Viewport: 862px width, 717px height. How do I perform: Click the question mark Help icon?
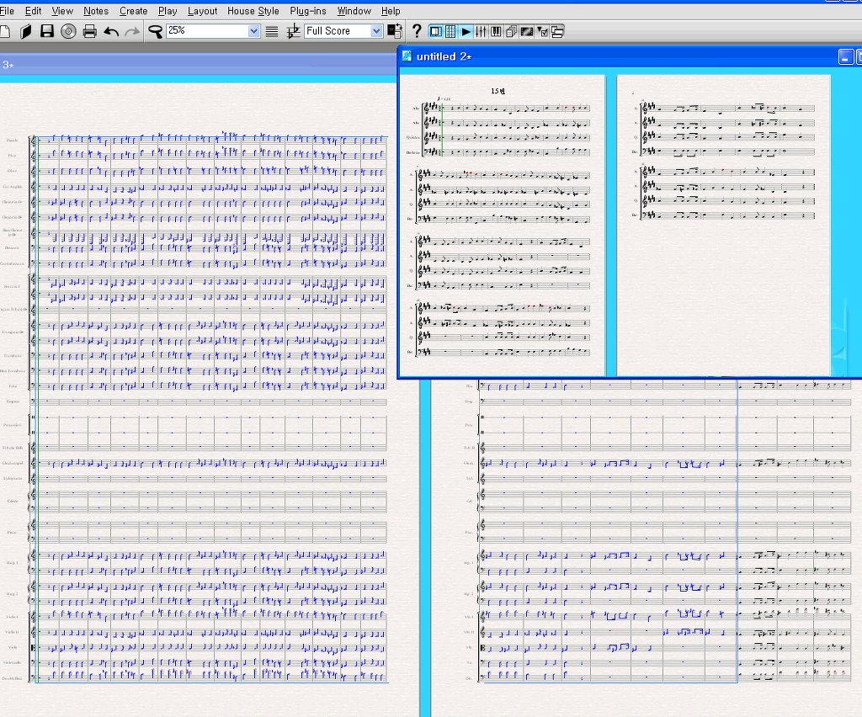416,31
